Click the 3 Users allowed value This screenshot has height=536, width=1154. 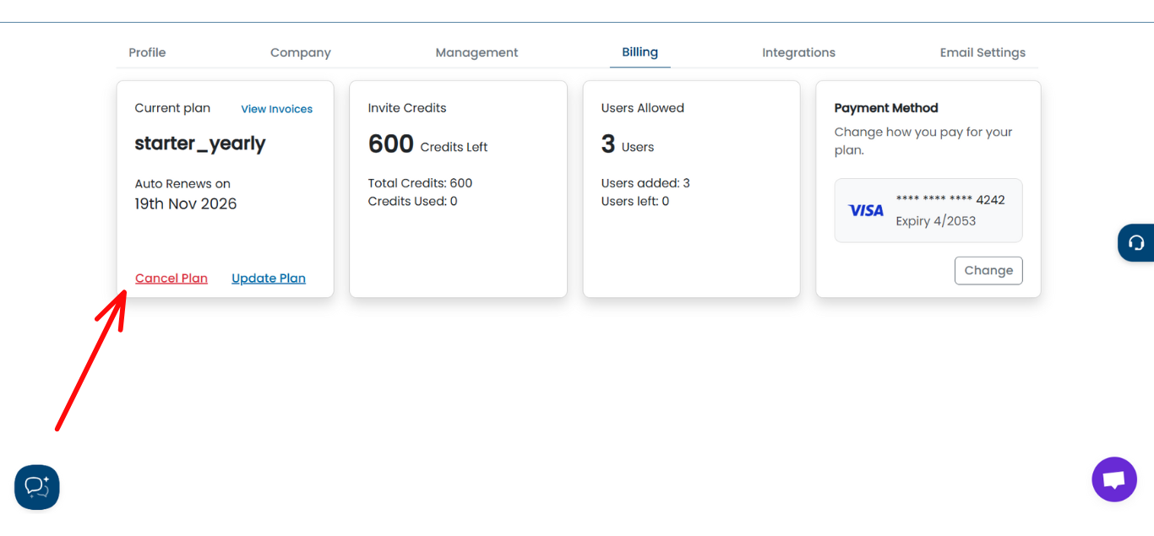pos(628,144)
